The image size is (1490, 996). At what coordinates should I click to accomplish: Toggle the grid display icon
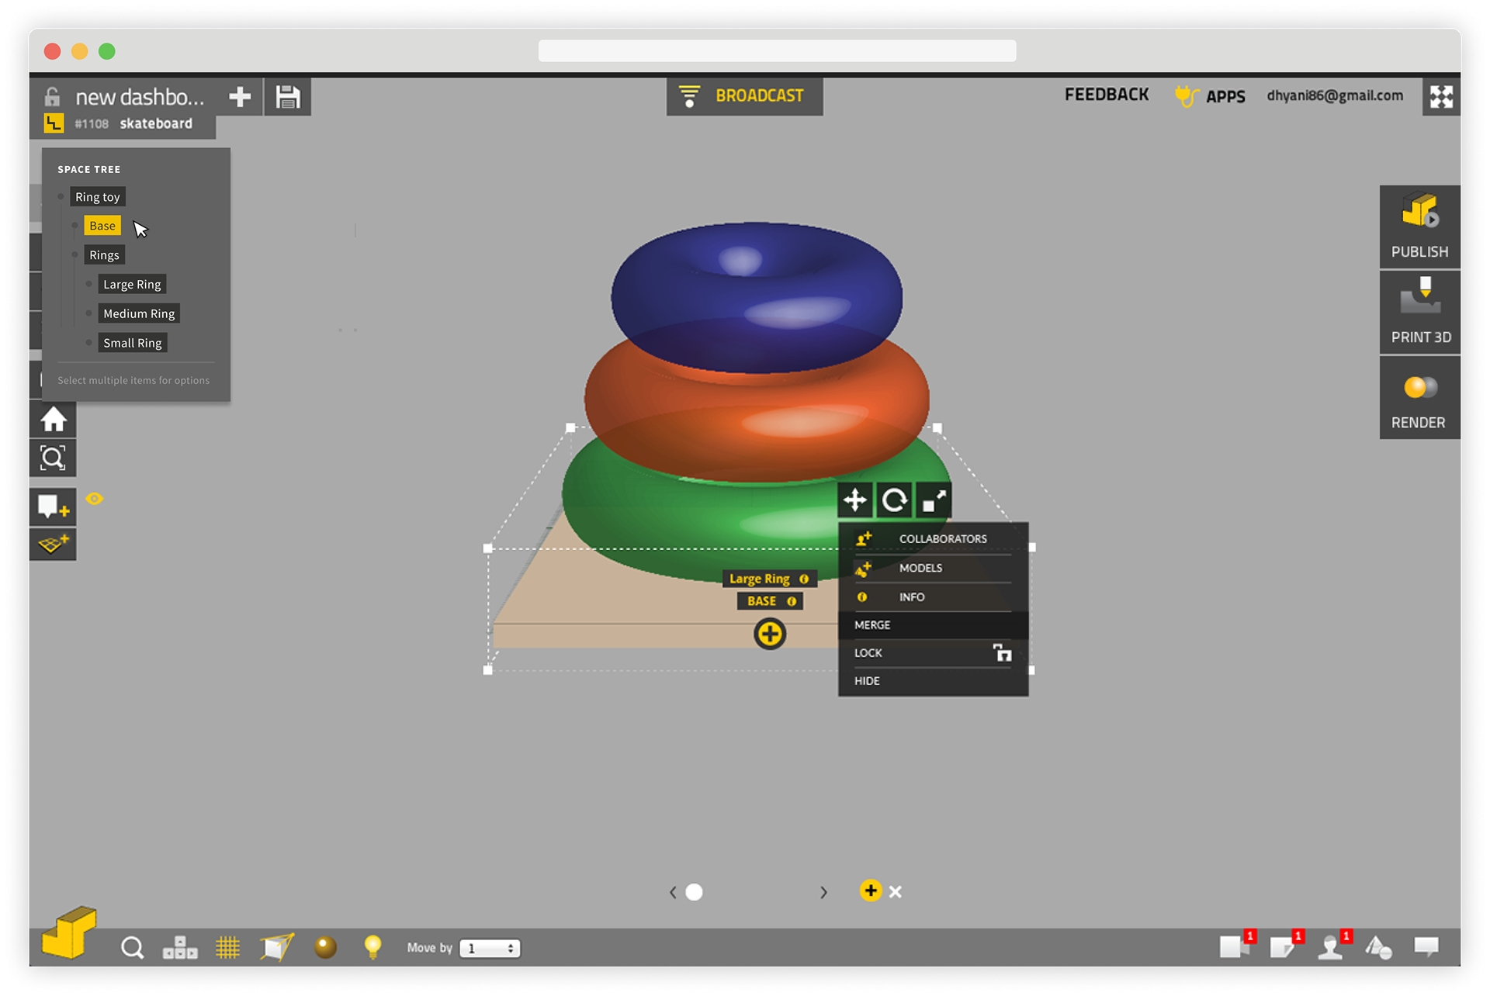(228, 947)
